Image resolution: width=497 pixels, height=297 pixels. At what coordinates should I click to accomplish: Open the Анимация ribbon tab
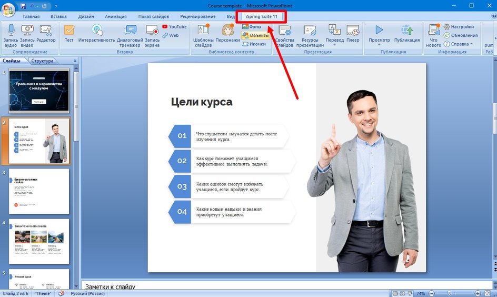[x=116, y=16]
